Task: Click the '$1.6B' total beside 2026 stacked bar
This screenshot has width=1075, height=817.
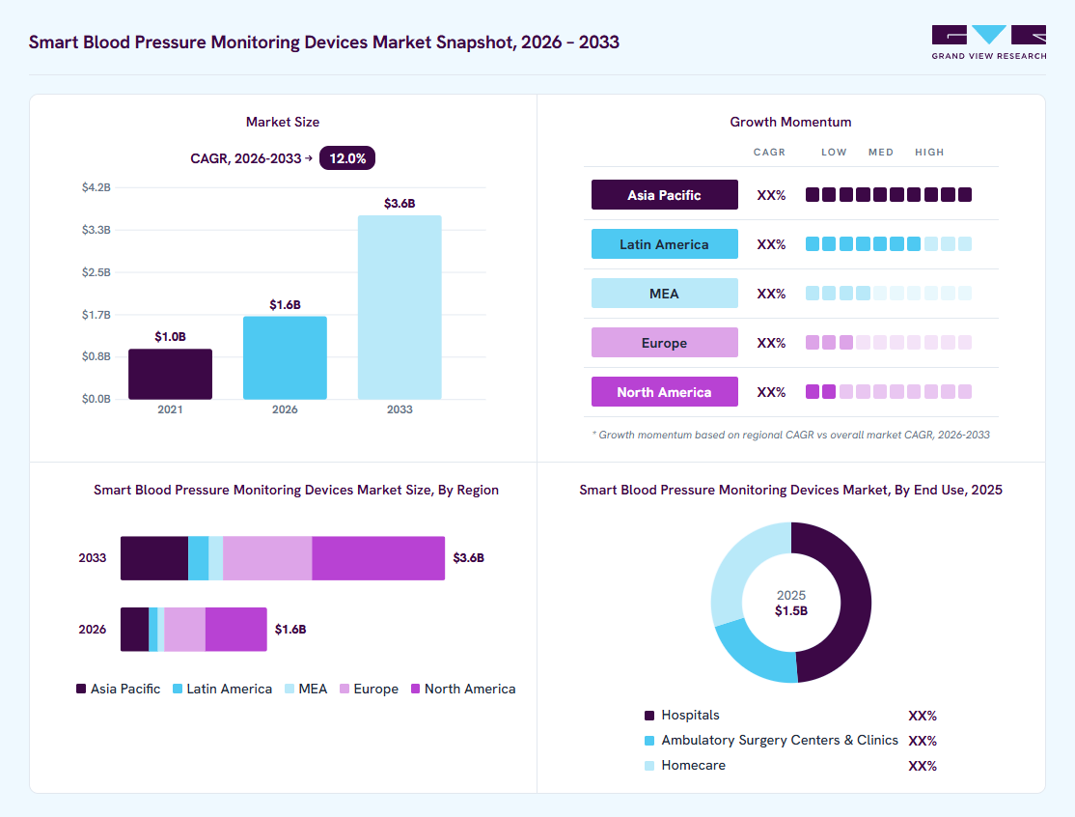Action: pyautogui.click(x=290, y=629)
